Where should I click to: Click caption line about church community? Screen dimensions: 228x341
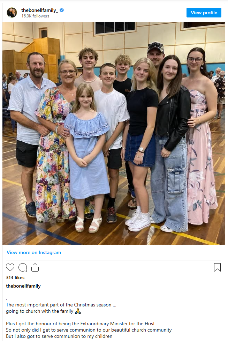coord(89,330)
